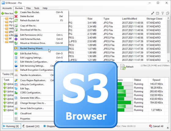Screen dimensions: 171x131
Task: Click the file list scrollbar up arrow
Action: tap(168, 18)
